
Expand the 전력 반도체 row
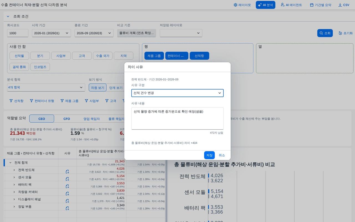[14, 170]
